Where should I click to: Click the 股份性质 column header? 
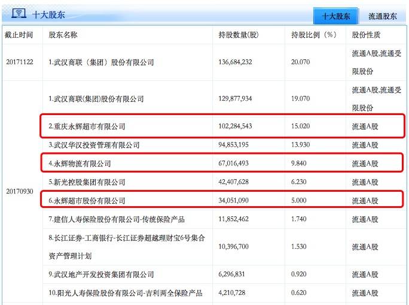366,35
